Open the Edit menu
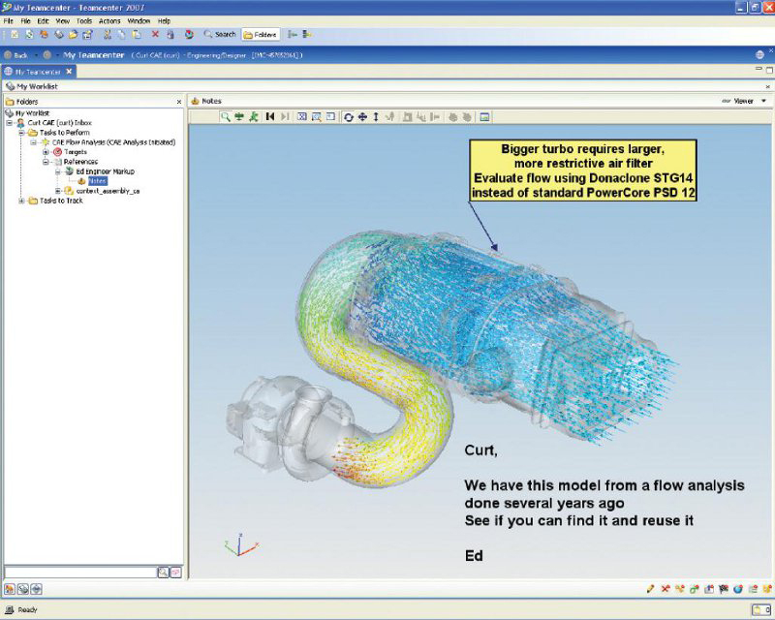This screenshot has height=620, width=775. point(43,21)
